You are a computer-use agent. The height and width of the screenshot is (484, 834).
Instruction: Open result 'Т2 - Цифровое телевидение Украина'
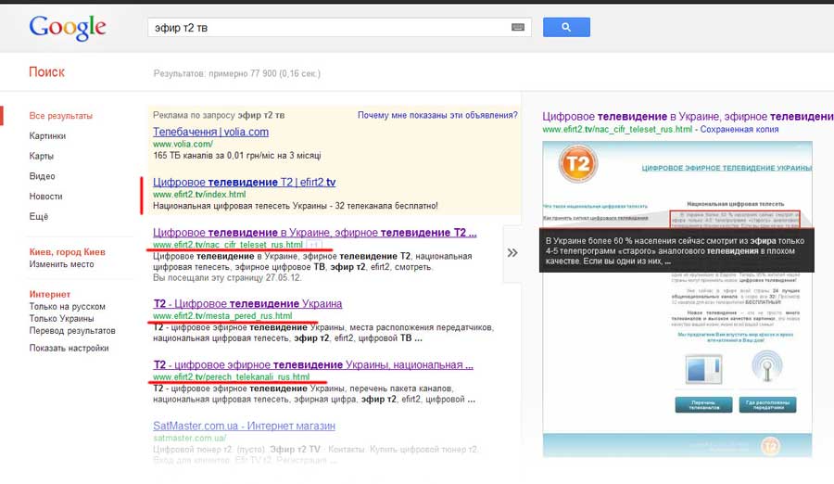247,303
